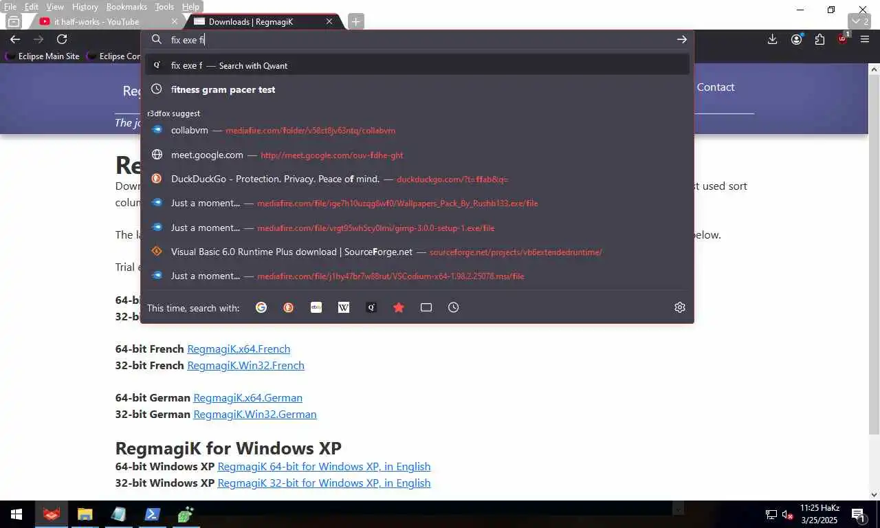
Task: Expand the list all tabs chevron
Action: pyautogui.click(x=861, y=21)
